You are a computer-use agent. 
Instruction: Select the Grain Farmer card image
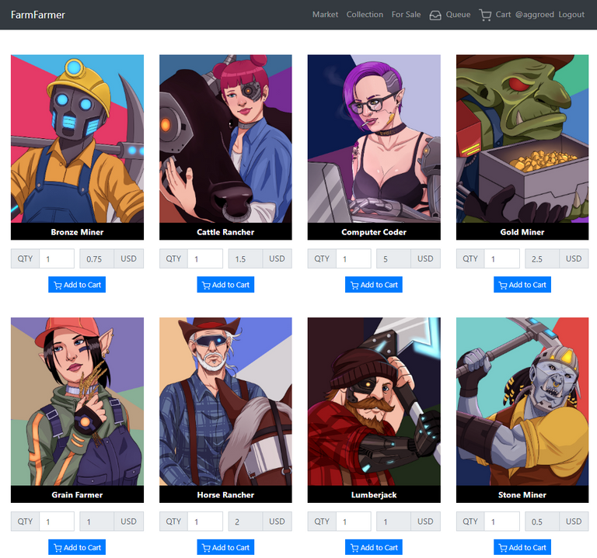click(77, 401)
